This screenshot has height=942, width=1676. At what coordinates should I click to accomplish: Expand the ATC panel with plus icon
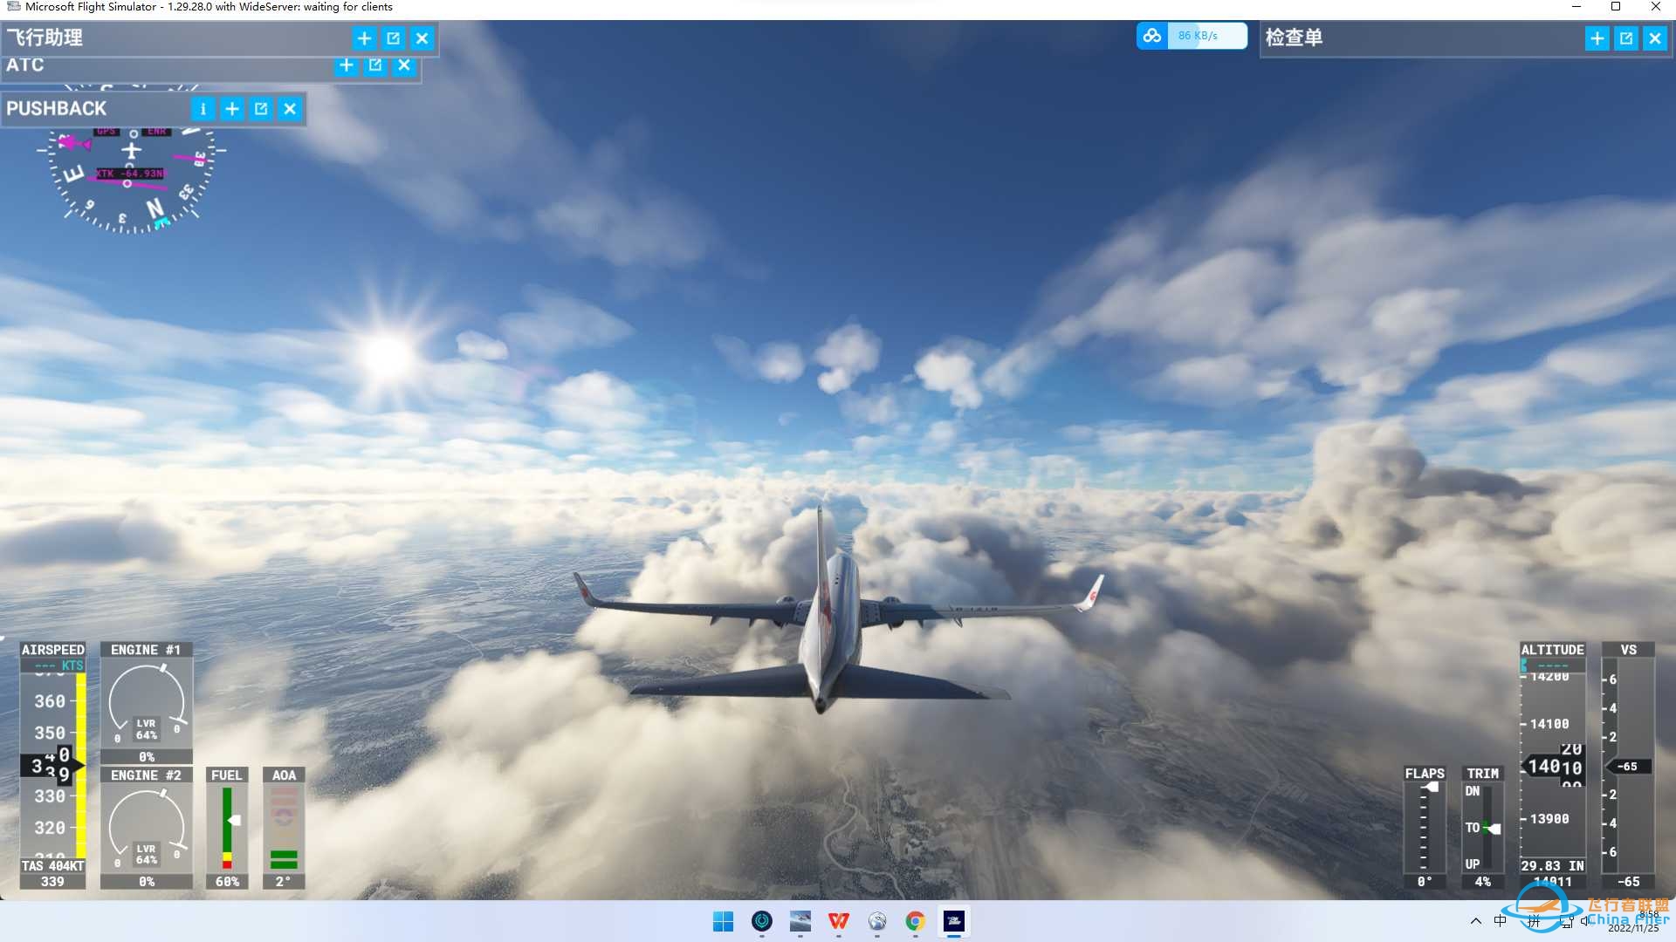(x=347, y=65)
